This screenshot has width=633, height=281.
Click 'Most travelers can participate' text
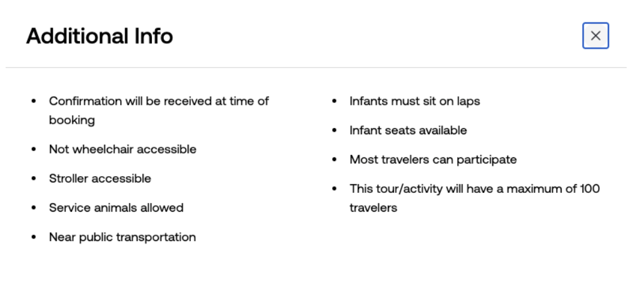click(433, 160)
